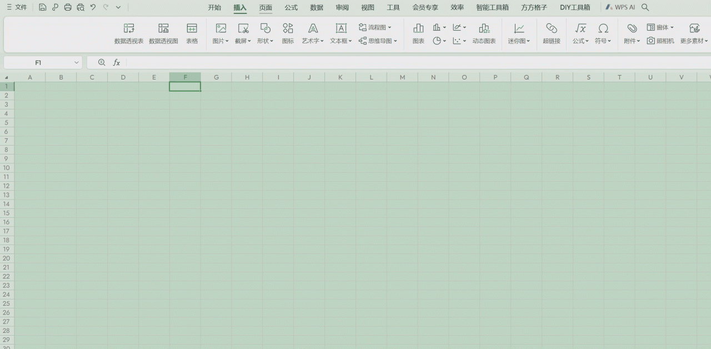Open the DIY工具箱 tab
Image resolution: width=711 pixels, height=349 pixels.
[x=575, y=8]
